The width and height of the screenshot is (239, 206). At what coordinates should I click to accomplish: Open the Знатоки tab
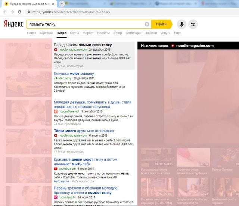[x=151, y=33]
